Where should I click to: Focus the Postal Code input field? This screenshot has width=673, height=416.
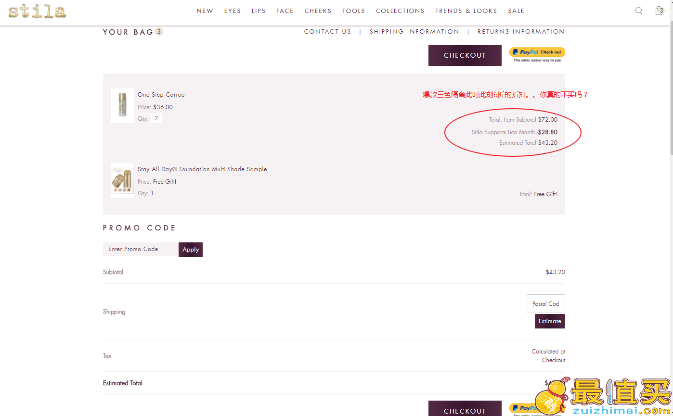click(546, 304)
